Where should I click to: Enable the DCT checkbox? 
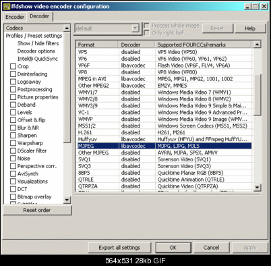(x=13, y=189)
